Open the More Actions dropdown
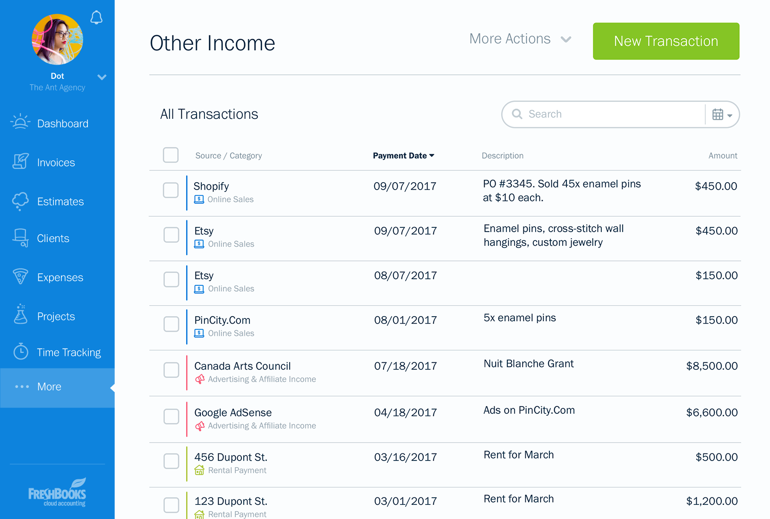 (521, 39)
